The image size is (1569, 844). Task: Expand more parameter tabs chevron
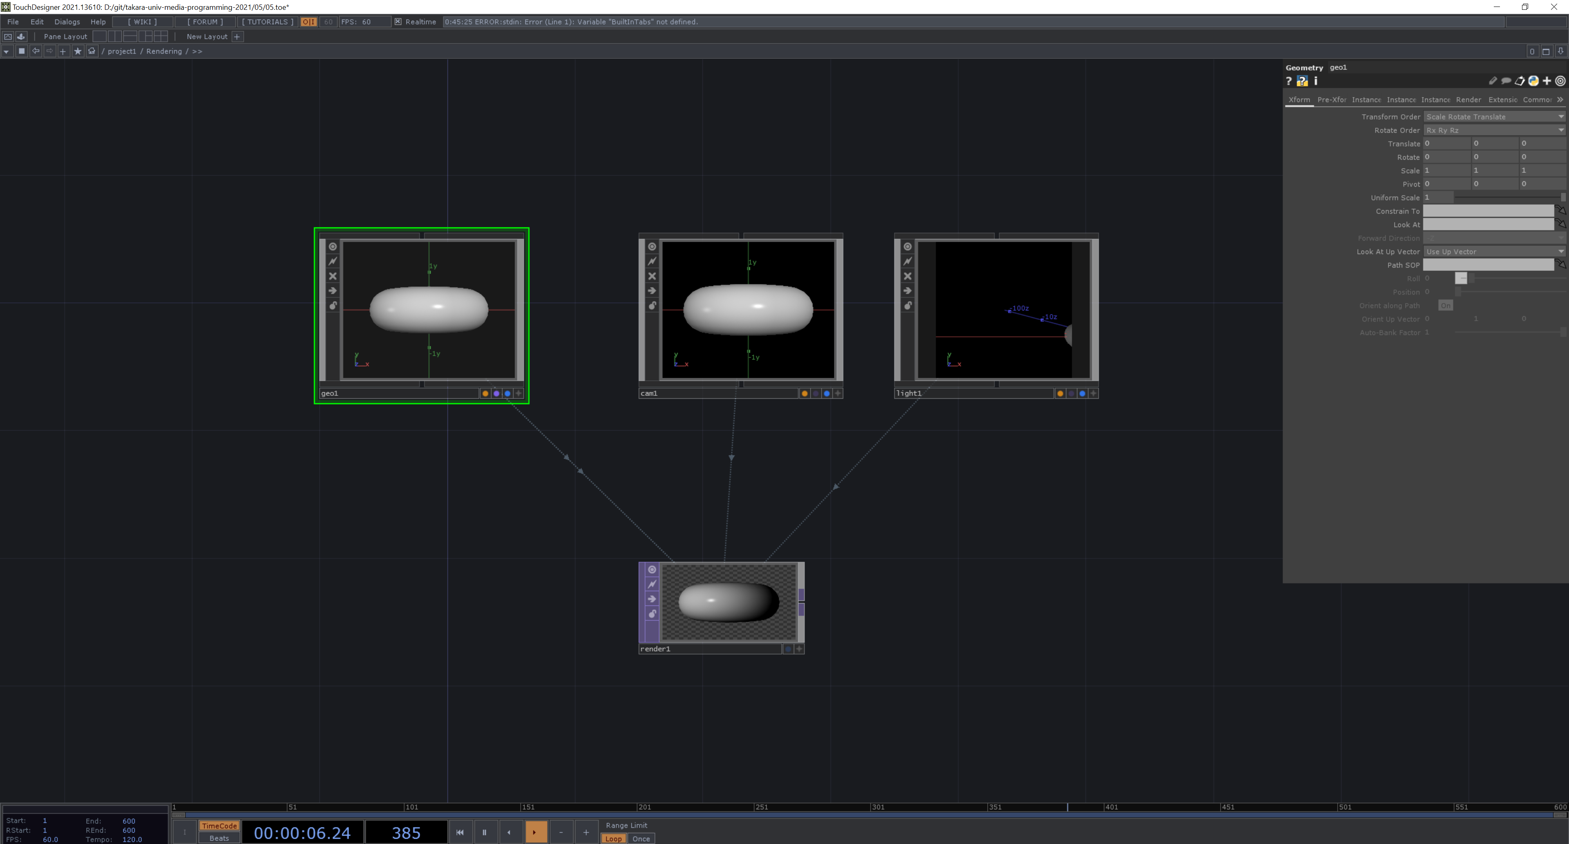(x=1560, y=99)
